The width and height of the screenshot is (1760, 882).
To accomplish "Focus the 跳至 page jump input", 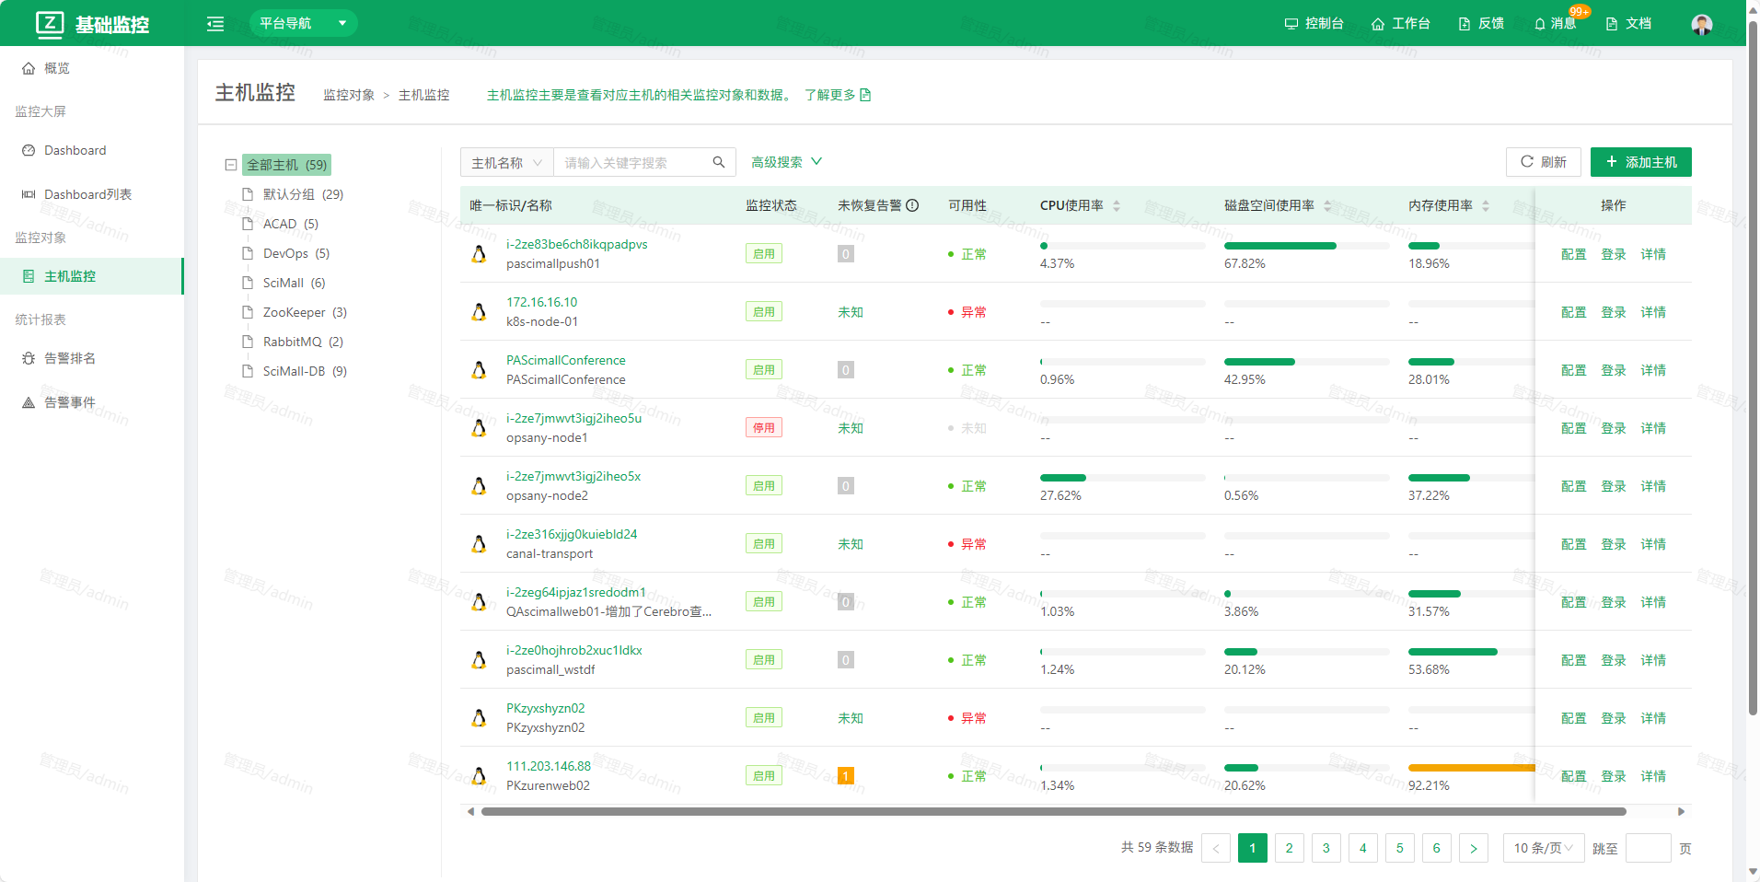I will click(x=1649, y=848).
